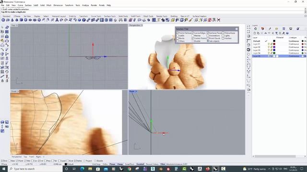Open the File menu
This screenshot has width=307, height=172.
click(2, 5)
